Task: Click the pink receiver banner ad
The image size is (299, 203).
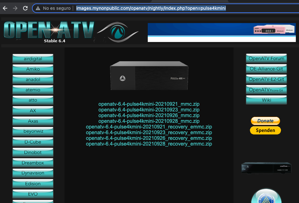Action: click(x=217, y=32)
